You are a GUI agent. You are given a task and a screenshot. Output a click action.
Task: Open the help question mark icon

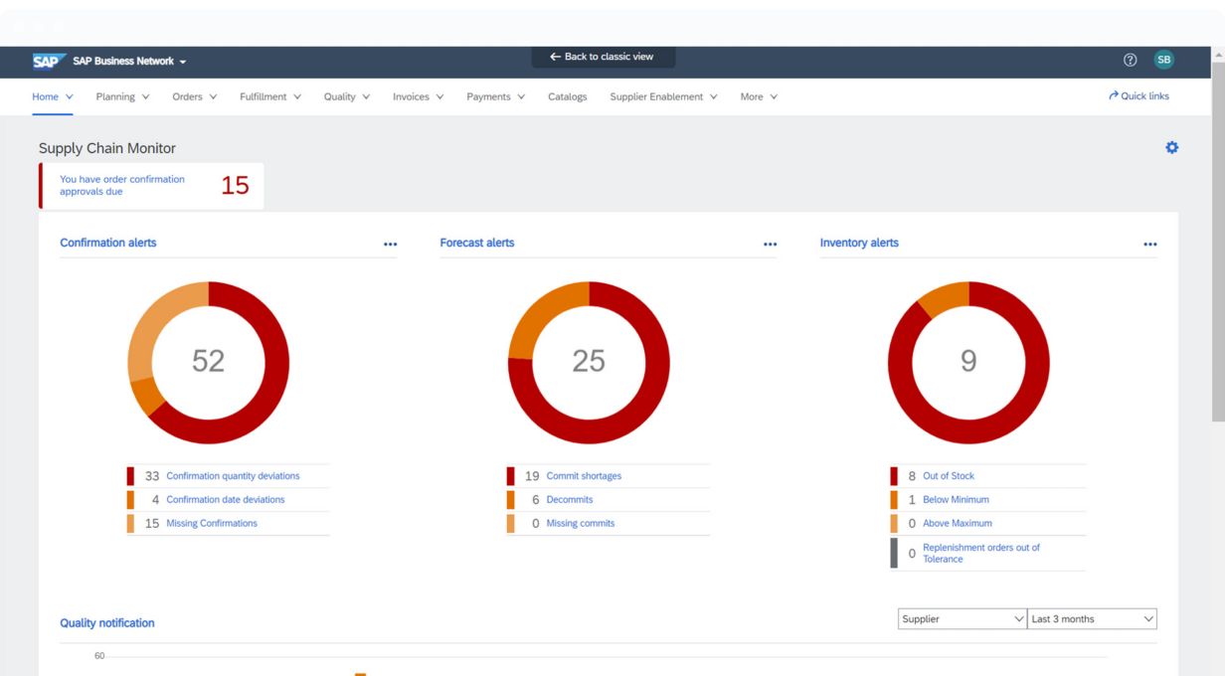click(x=1130, y=61)
